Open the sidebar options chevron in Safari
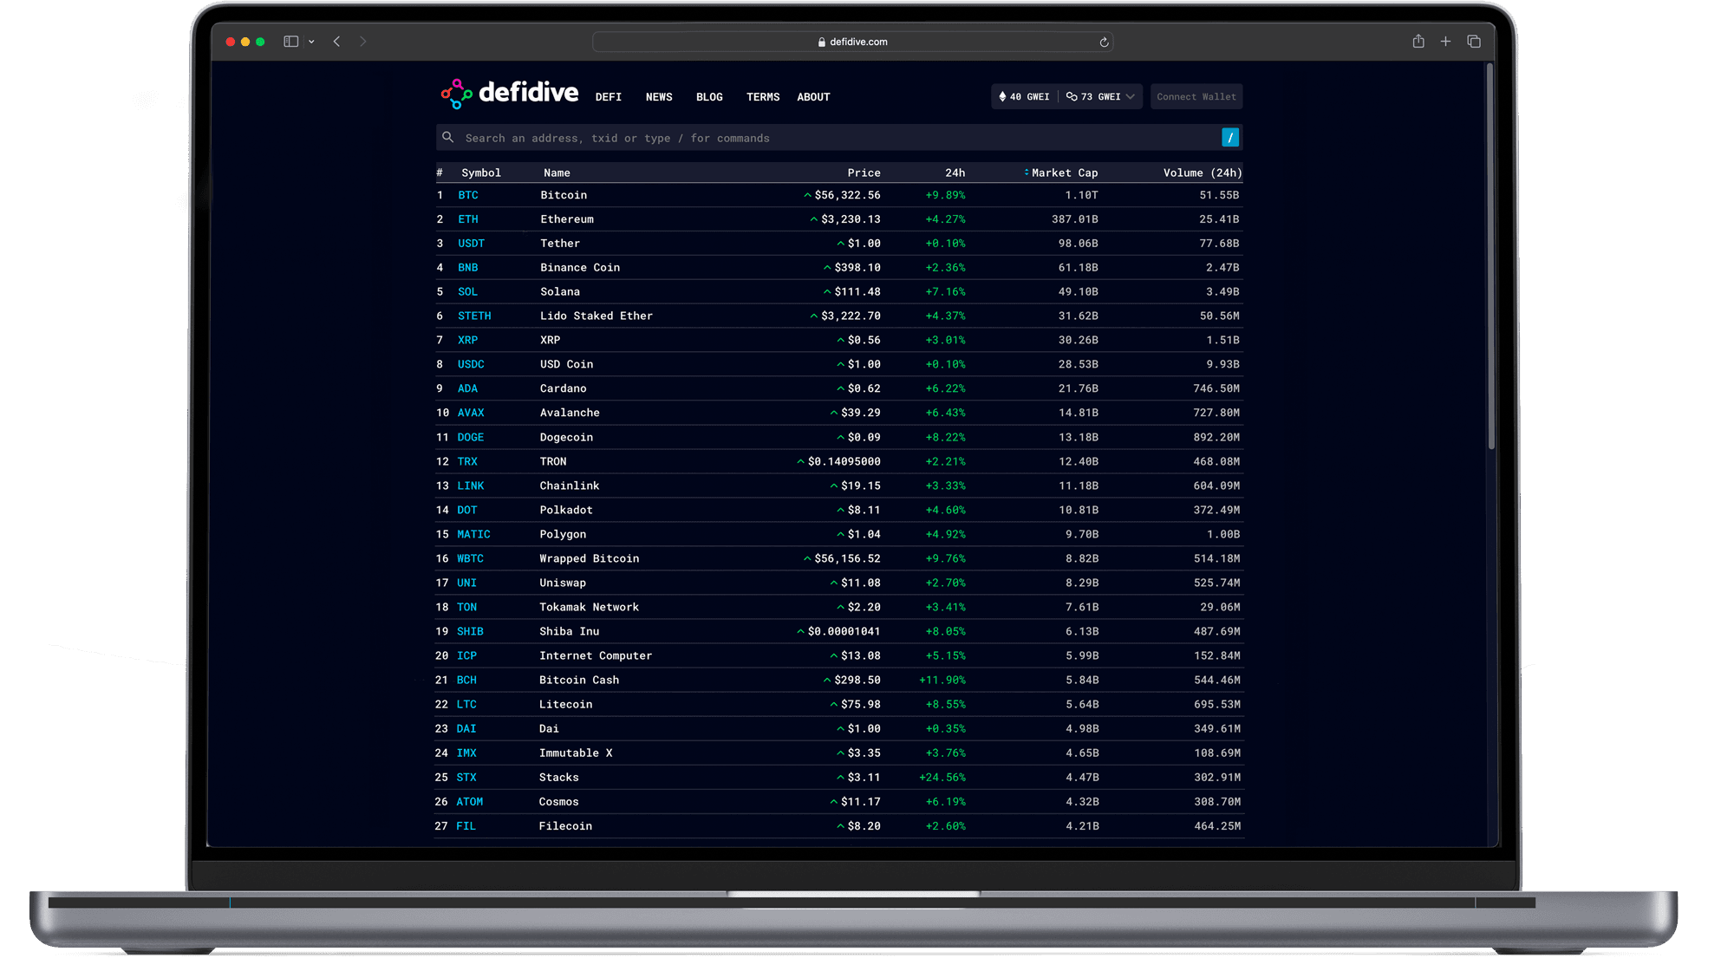 311,42
